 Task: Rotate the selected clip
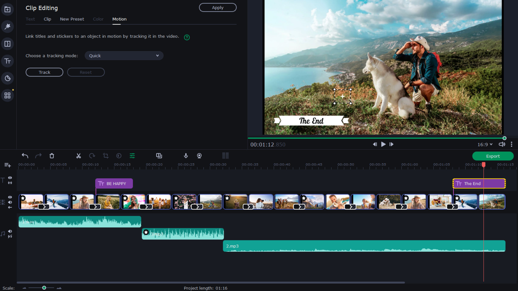[x=92, y=156]
